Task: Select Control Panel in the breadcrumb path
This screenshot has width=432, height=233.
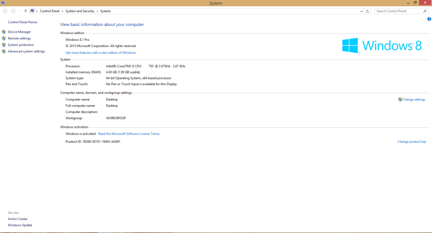Action: [49, 11]
